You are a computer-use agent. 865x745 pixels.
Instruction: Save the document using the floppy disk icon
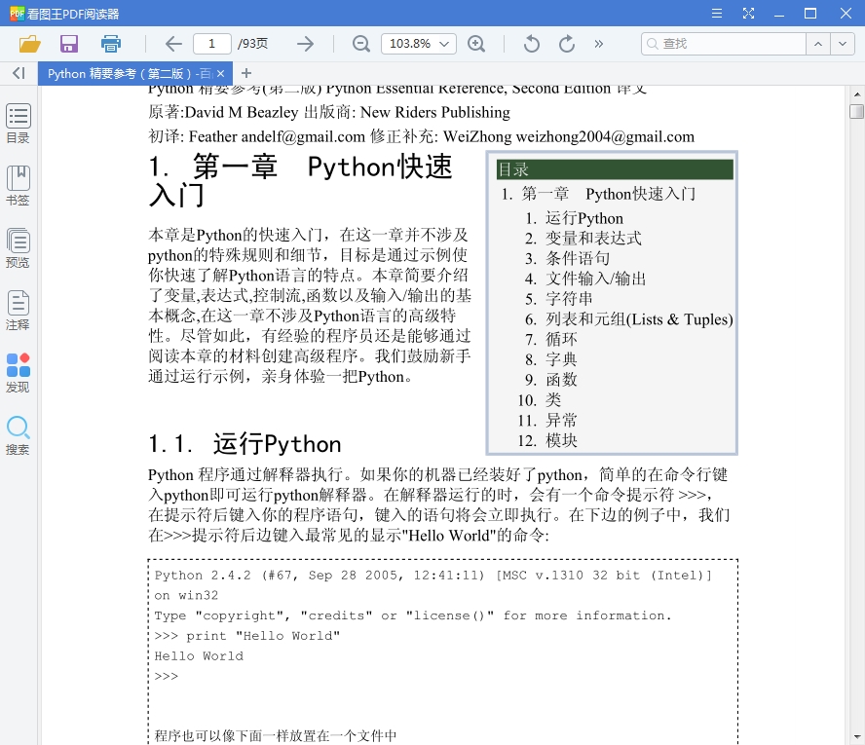pyautogui.click(x=69, y=44)
